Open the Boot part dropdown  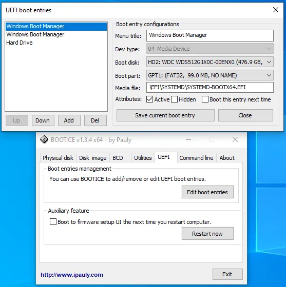209,75
